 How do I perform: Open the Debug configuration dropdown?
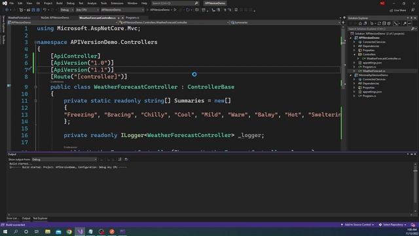[67, 10]
